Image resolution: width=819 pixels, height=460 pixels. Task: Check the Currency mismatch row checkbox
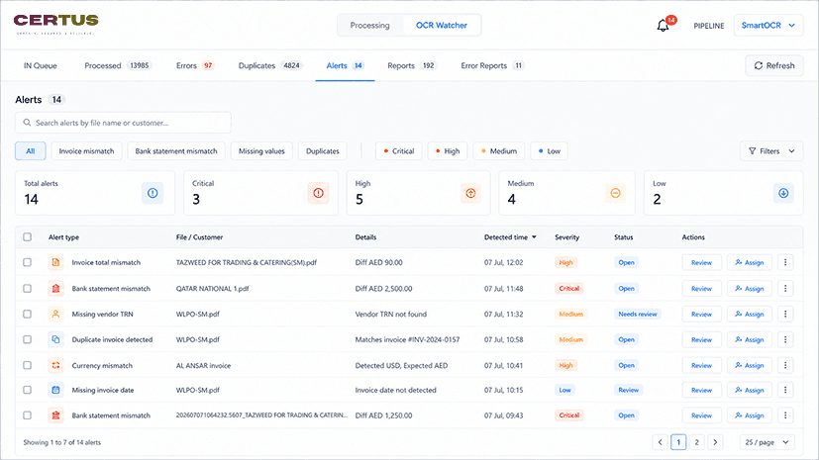coord(27,365)
